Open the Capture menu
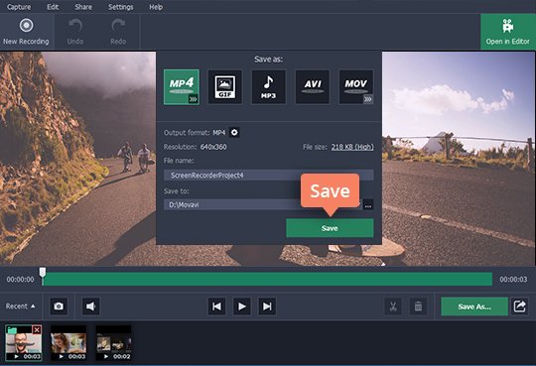Screen dimensions: 536x366 coord(19,7)
